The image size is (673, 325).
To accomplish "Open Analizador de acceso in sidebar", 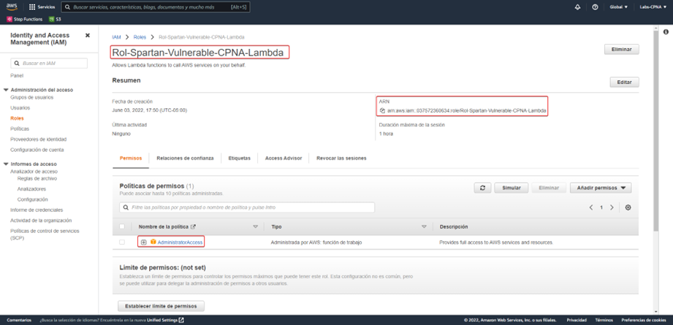I will coord(34,171).
